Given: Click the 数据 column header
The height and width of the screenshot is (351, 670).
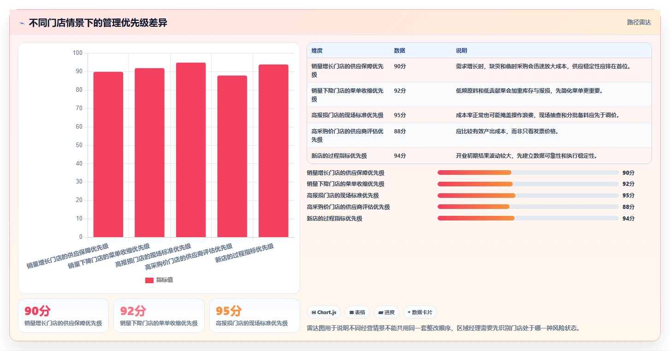Looking at the screenshot, I should coord(399,51).
